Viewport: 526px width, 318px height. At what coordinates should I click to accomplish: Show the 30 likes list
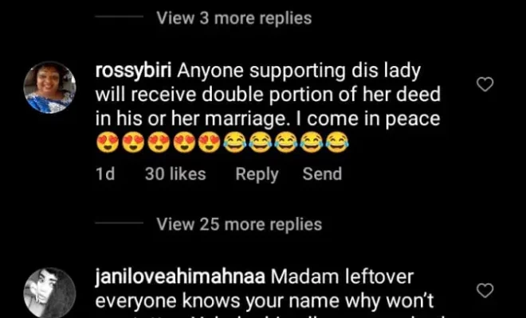pos(175,174)
